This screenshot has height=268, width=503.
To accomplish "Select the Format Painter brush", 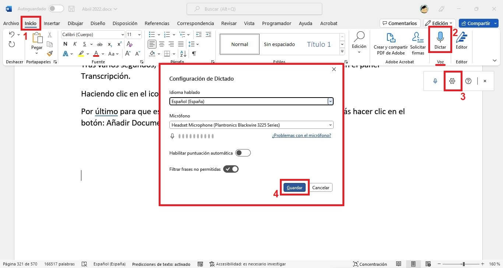I will [x=50, y=53].
